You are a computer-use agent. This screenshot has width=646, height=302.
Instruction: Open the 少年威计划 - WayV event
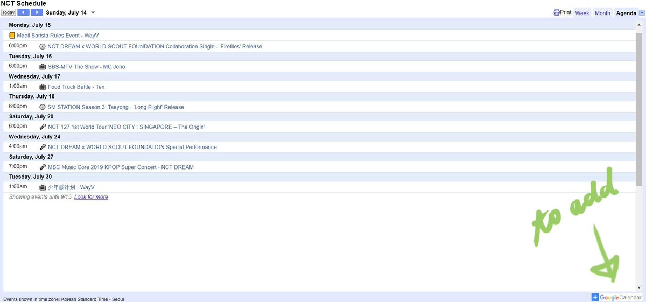(x=71, y=187)
